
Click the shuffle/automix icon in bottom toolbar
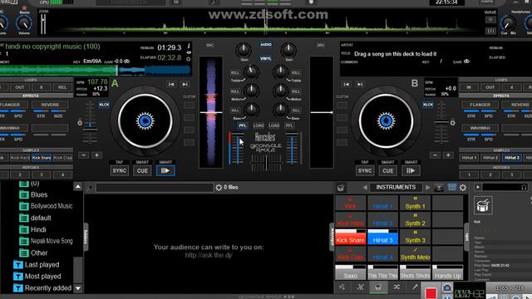(397, 287)
